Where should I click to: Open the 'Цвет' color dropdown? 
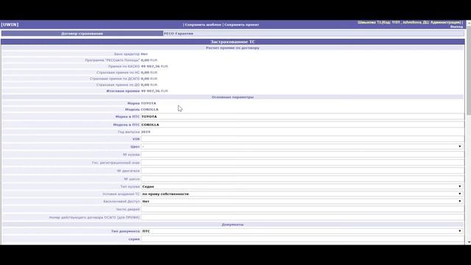click(x=302, y=146)
